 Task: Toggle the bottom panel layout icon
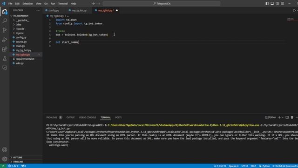coord(272,3)
